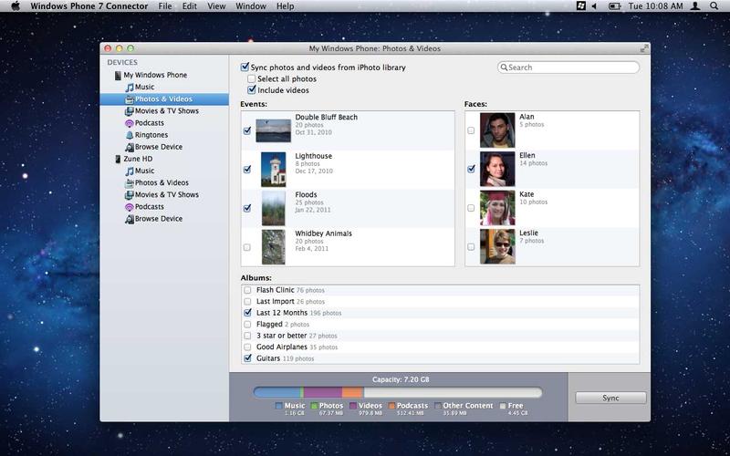730x456 pixels.
Task: Uncheck the Last 12 Months album
Action: tap(247, 313)
